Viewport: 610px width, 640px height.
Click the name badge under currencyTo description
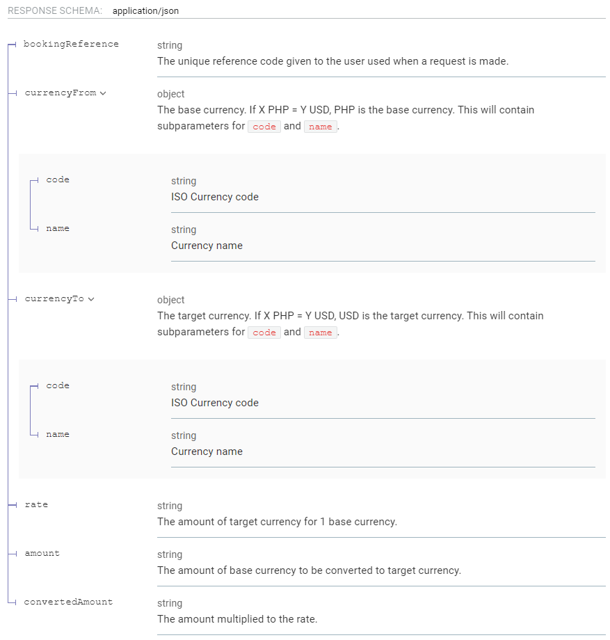[x=320, y=333]
